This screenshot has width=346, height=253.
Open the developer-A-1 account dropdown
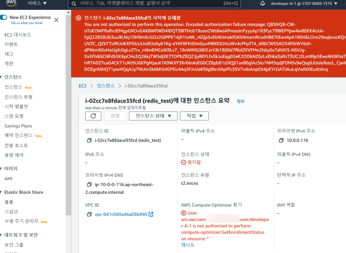click(304, 3)
